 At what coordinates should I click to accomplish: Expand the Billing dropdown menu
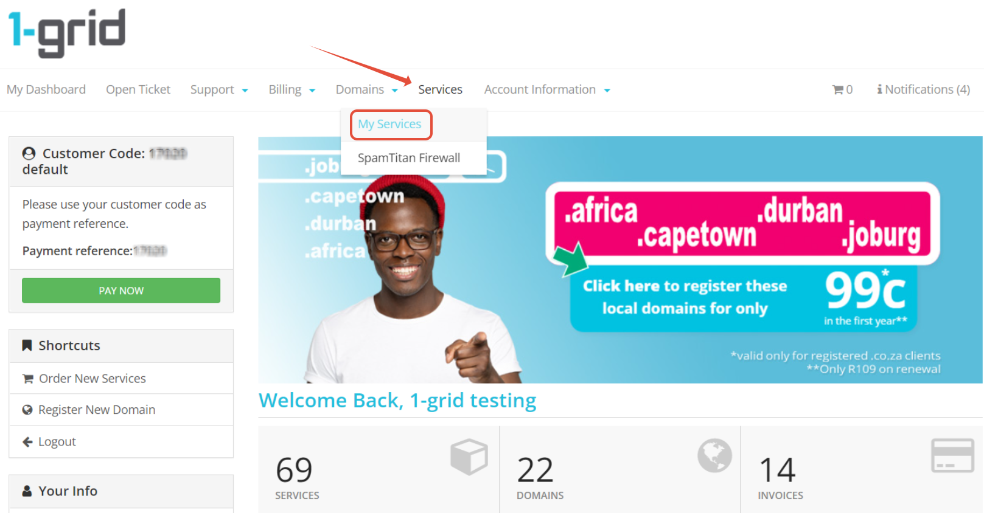292,90
